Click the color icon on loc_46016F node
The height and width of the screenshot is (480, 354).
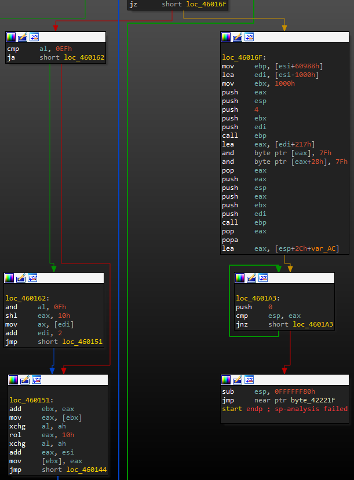tap(226, 37)
